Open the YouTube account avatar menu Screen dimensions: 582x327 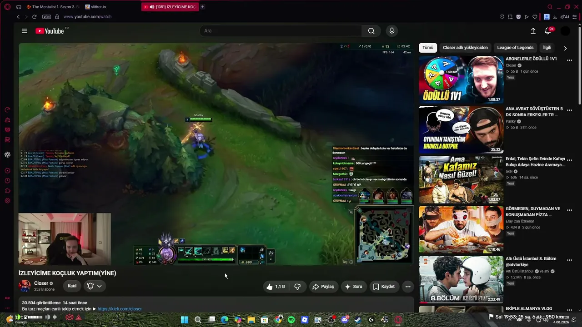pyautogui.click(x=565, y=31)
